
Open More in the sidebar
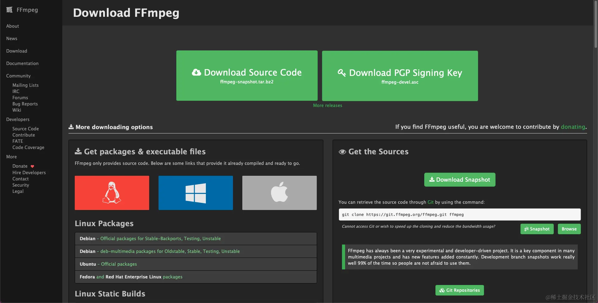(x=12, y=157)
